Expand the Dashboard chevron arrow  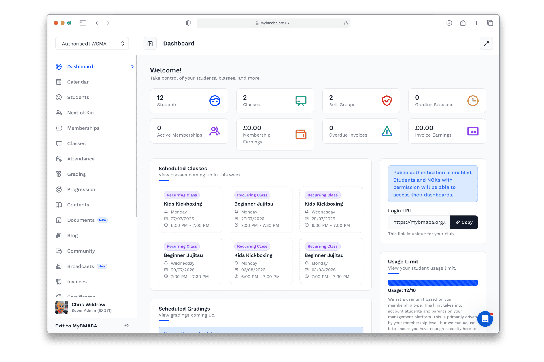[132, 66]
